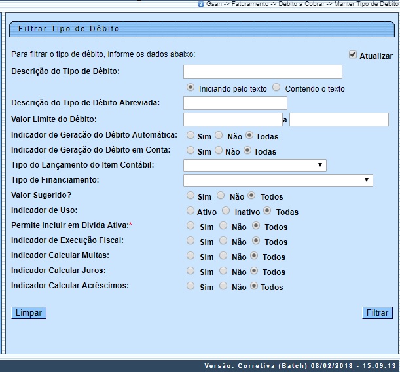The image size is (400, 372).
Task: Select Não for Indicador Calcular Multas
Action: 223,255
